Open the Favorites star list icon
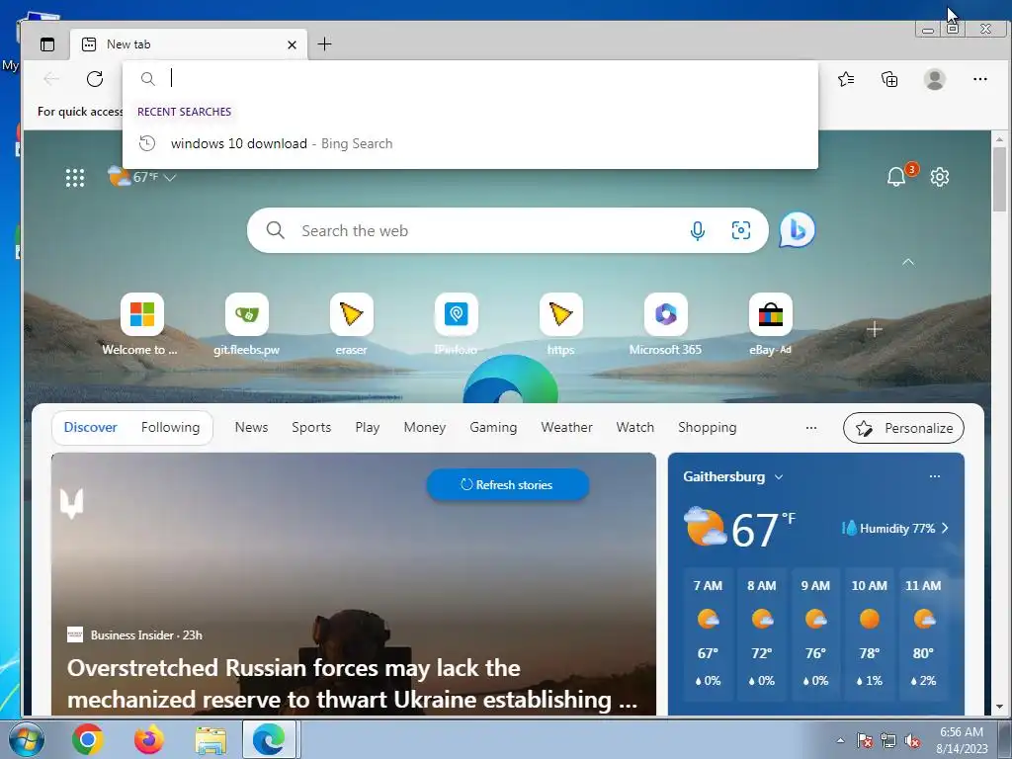This screenshot has height=759, width=1012. 846,79
